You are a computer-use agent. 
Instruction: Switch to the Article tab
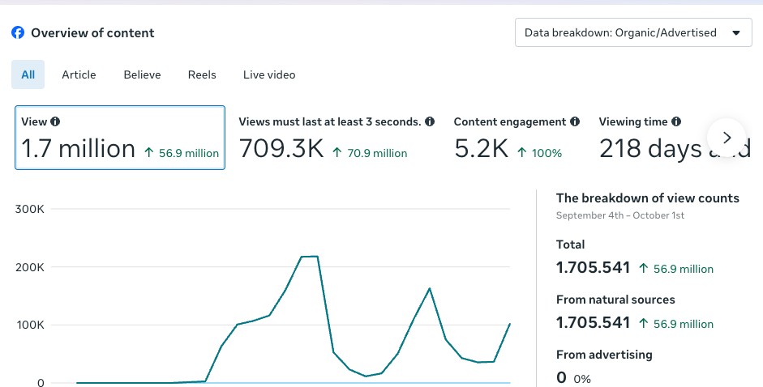click(x=79, y=74)
